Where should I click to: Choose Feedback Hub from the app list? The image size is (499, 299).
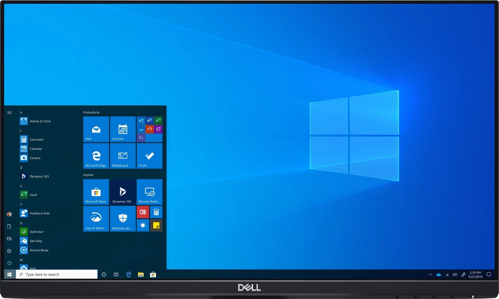(x=40, y=213)
